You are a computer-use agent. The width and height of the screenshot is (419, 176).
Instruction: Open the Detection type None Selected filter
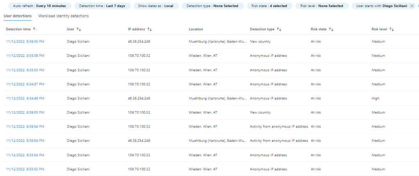tap(212, 6)
